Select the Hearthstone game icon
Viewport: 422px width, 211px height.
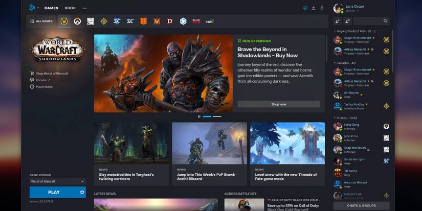(x=104, y=21)
